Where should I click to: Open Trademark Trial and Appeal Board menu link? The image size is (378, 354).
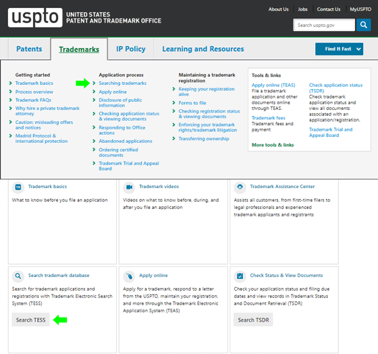click(129, 166)
